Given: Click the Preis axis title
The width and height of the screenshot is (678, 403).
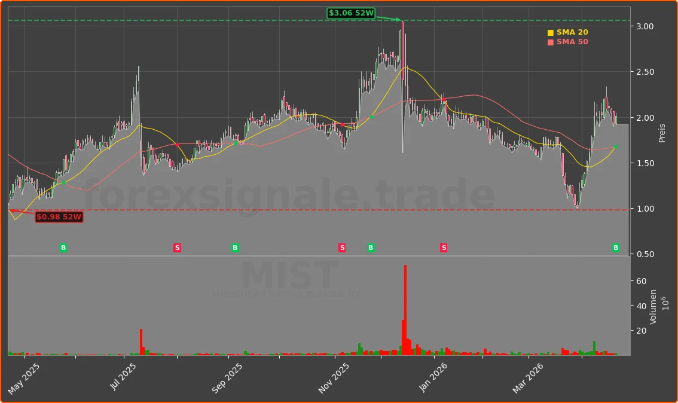Looking at the screenshot, I should [662, 133].
